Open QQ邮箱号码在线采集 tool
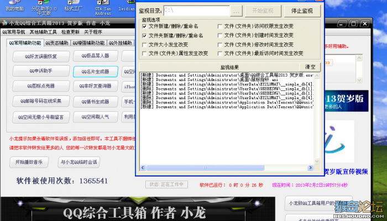The image size is (387, 221). (41, 101)
